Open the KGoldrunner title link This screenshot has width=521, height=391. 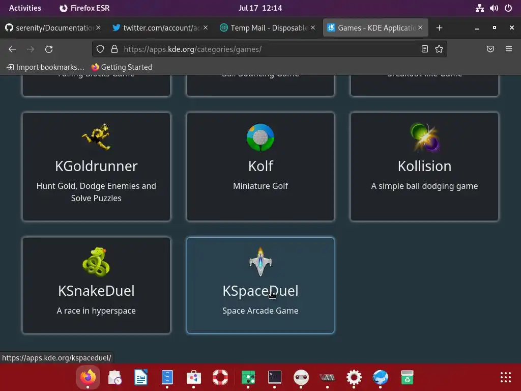[96, 166]
